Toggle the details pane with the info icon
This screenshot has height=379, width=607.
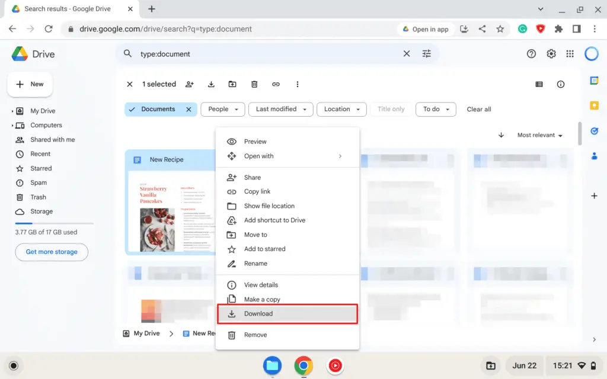click(561, 84)
